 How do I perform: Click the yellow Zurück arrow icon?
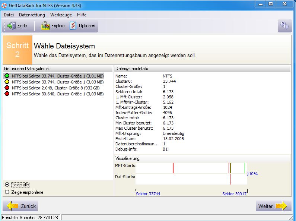tap(12, 206)
